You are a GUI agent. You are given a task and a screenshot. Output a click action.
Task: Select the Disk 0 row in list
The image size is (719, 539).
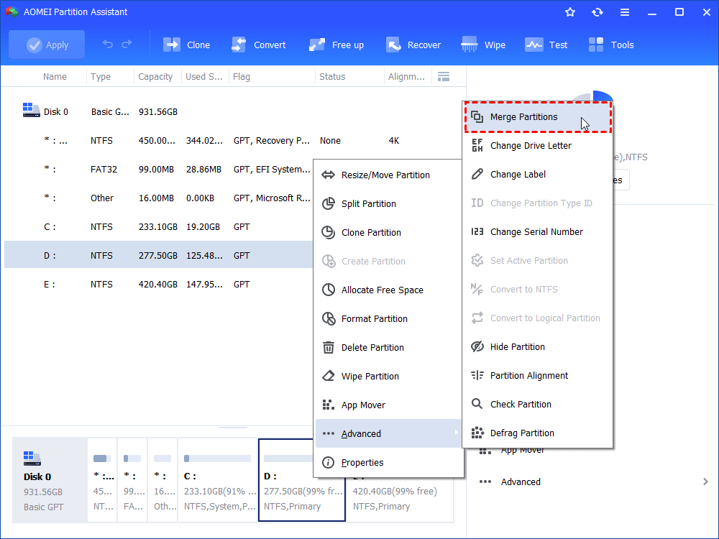click(234, 112)
